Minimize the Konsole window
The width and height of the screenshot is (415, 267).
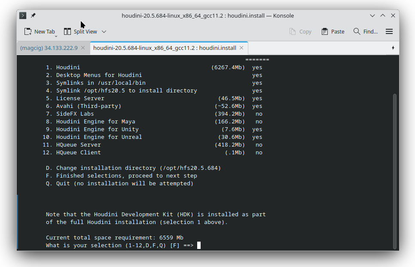372,15
